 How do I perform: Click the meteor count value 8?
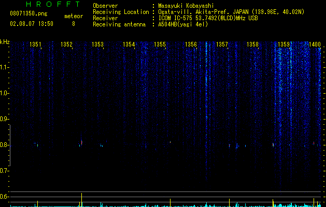74,24
